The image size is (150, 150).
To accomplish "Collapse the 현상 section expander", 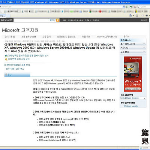I will pyautogui.click(x=6, y=75).
